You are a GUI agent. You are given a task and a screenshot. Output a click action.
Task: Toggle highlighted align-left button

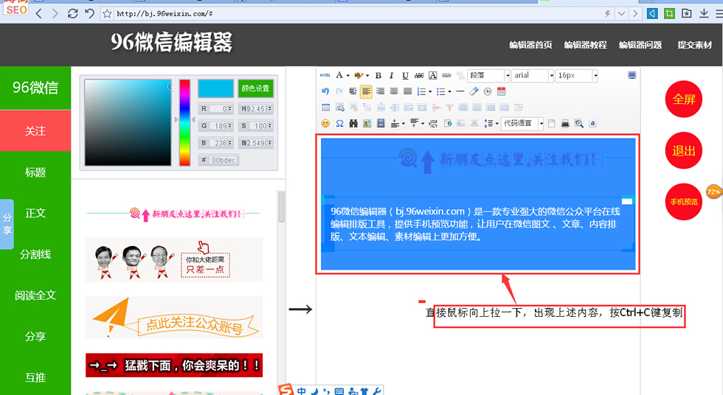coord(366,91)
